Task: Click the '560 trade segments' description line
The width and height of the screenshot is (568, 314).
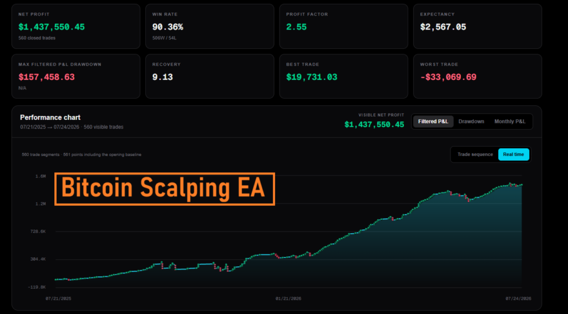Action: click(82, 155)
